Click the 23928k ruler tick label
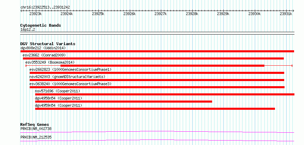This screenshot has width=304, height=145. [192, 14]
